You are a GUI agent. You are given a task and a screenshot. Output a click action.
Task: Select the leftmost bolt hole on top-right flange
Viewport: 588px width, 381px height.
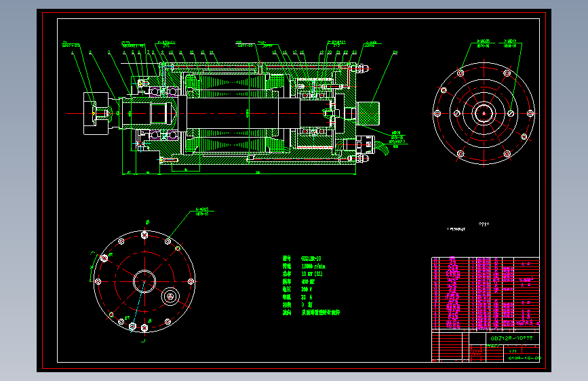click(437, 113)
